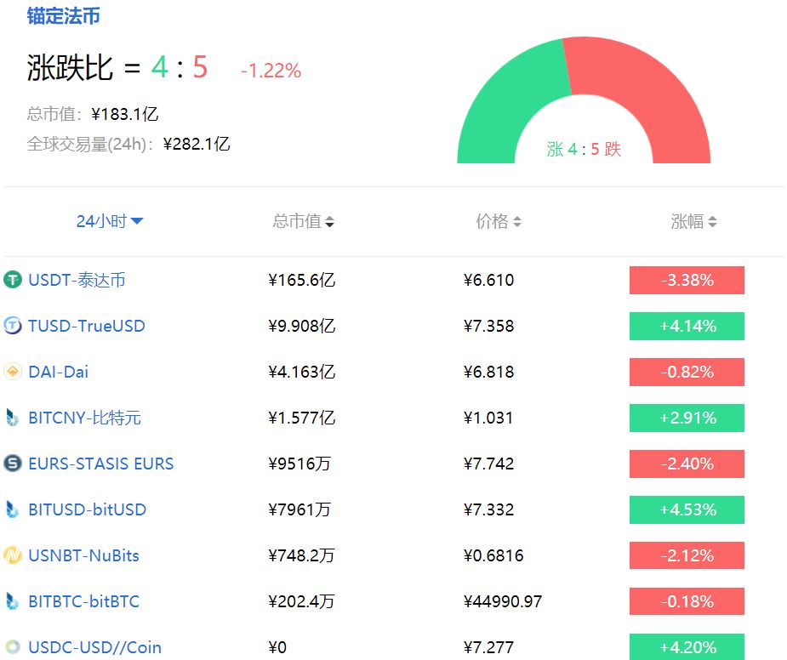The width and height of the screenshot is (787, 660).
Task: Open BITBTC-bitBTC coin page
Action: click(x=84, y=601)
